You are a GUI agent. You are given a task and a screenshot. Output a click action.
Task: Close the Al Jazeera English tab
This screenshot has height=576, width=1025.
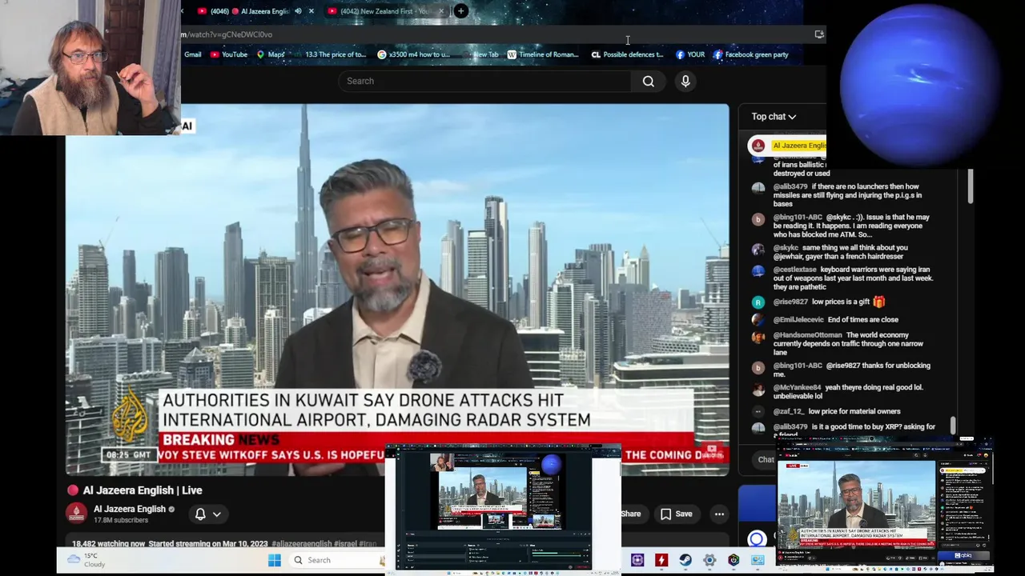tap(312, 11)
